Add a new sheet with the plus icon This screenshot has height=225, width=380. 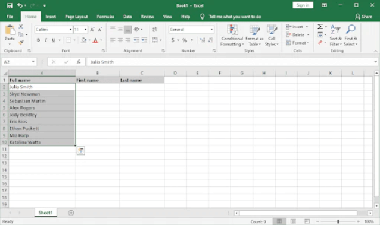tap(71, 213)
